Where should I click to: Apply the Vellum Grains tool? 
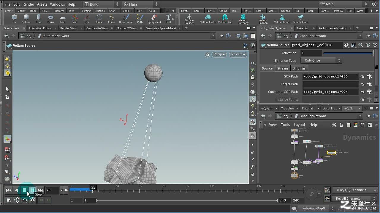282,19
